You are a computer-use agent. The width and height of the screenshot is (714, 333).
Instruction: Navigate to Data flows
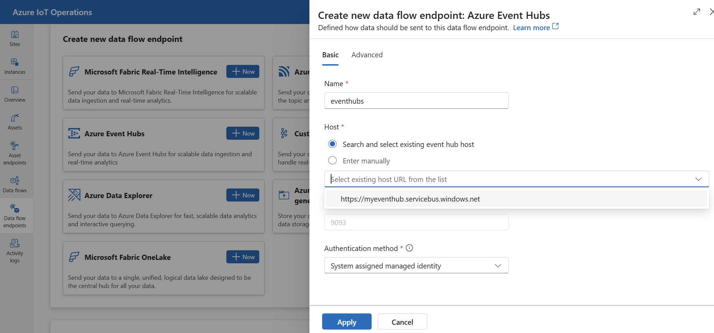tap(15, 185)
